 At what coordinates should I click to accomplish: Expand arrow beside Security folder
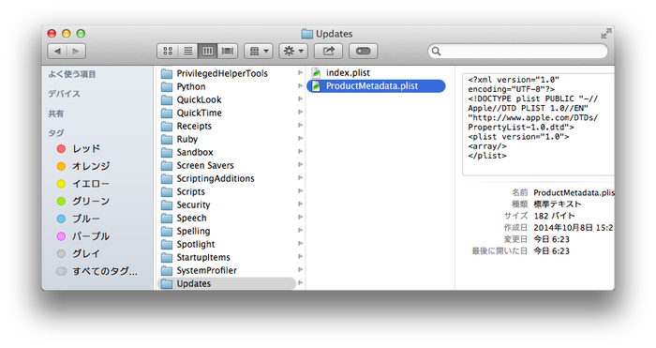301,204
